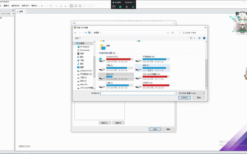Viewport: 247px width, 154px height.
Task: Click the help question mark icon
Action: click(204, 38)
